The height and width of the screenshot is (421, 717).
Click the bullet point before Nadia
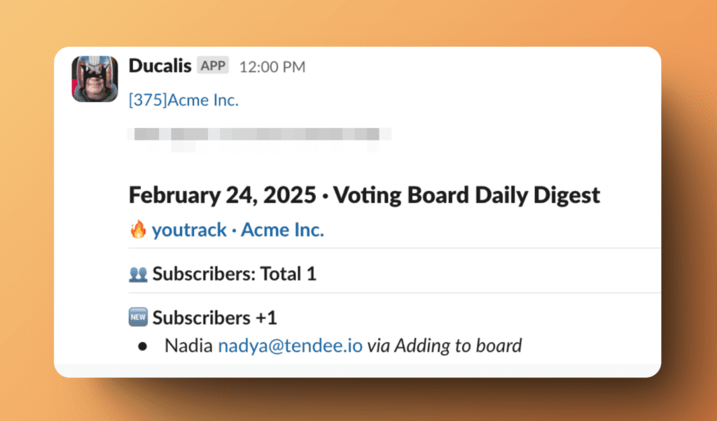(143, 345)
